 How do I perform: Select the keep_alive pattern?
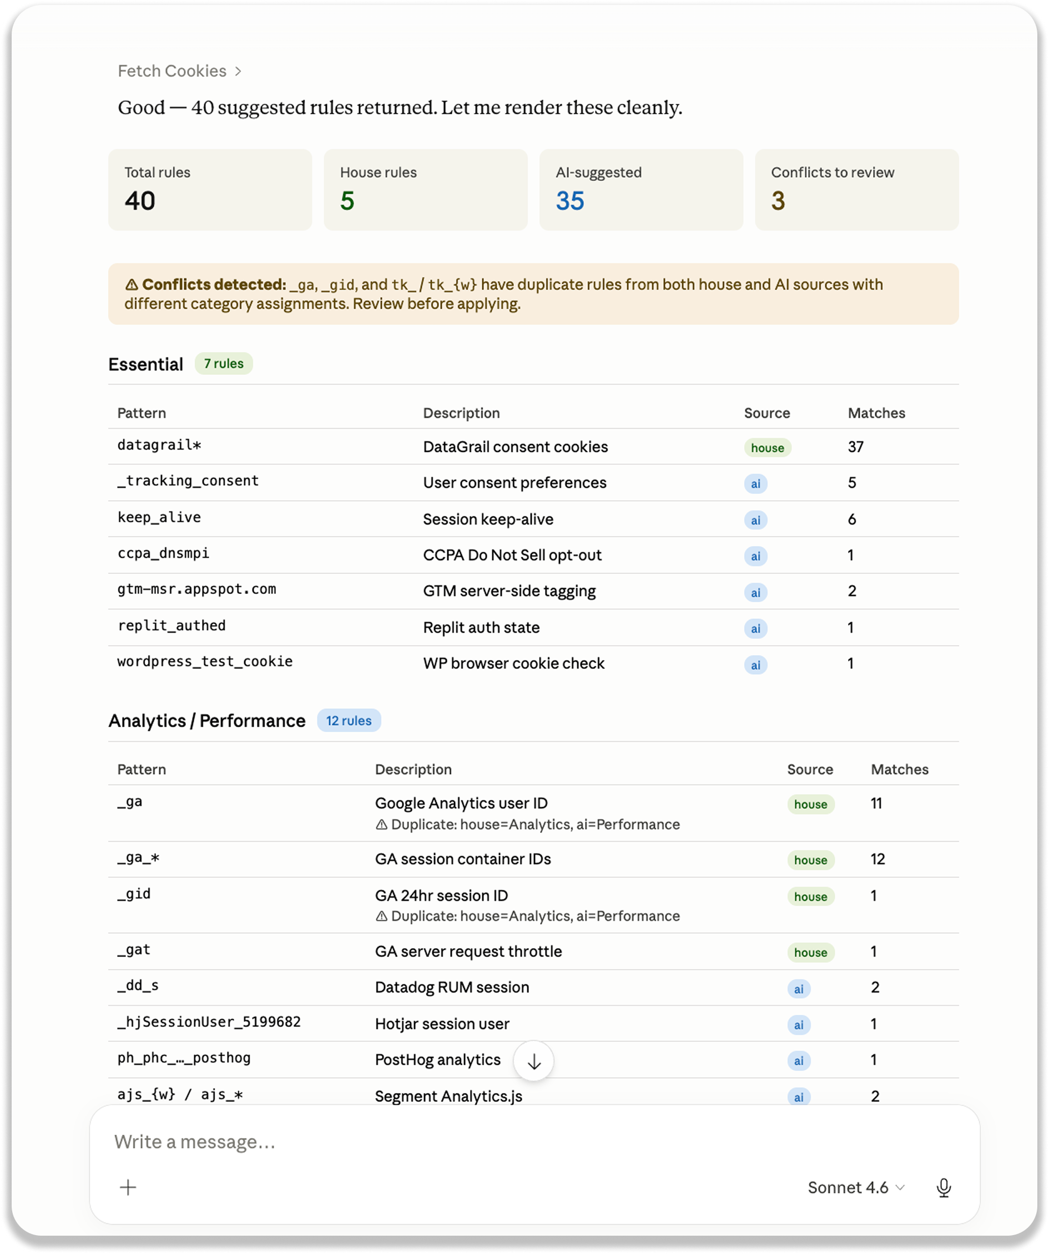point(159,518)
